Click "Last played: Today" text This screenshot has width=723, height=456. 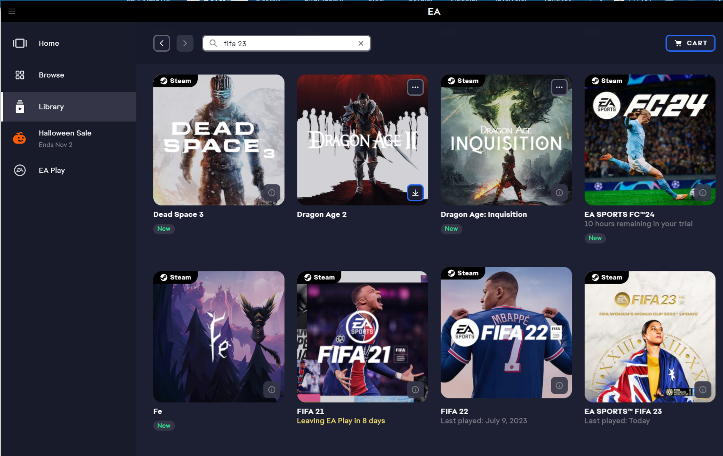pos(617,420)
